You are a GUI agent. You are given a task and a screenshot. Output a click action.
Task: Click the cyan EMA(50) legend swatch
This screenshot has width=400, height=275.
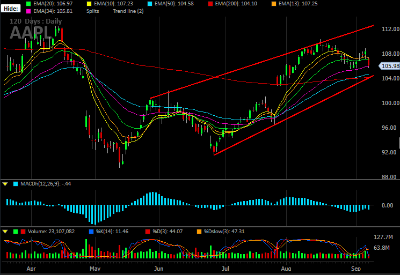coord(150,4)
